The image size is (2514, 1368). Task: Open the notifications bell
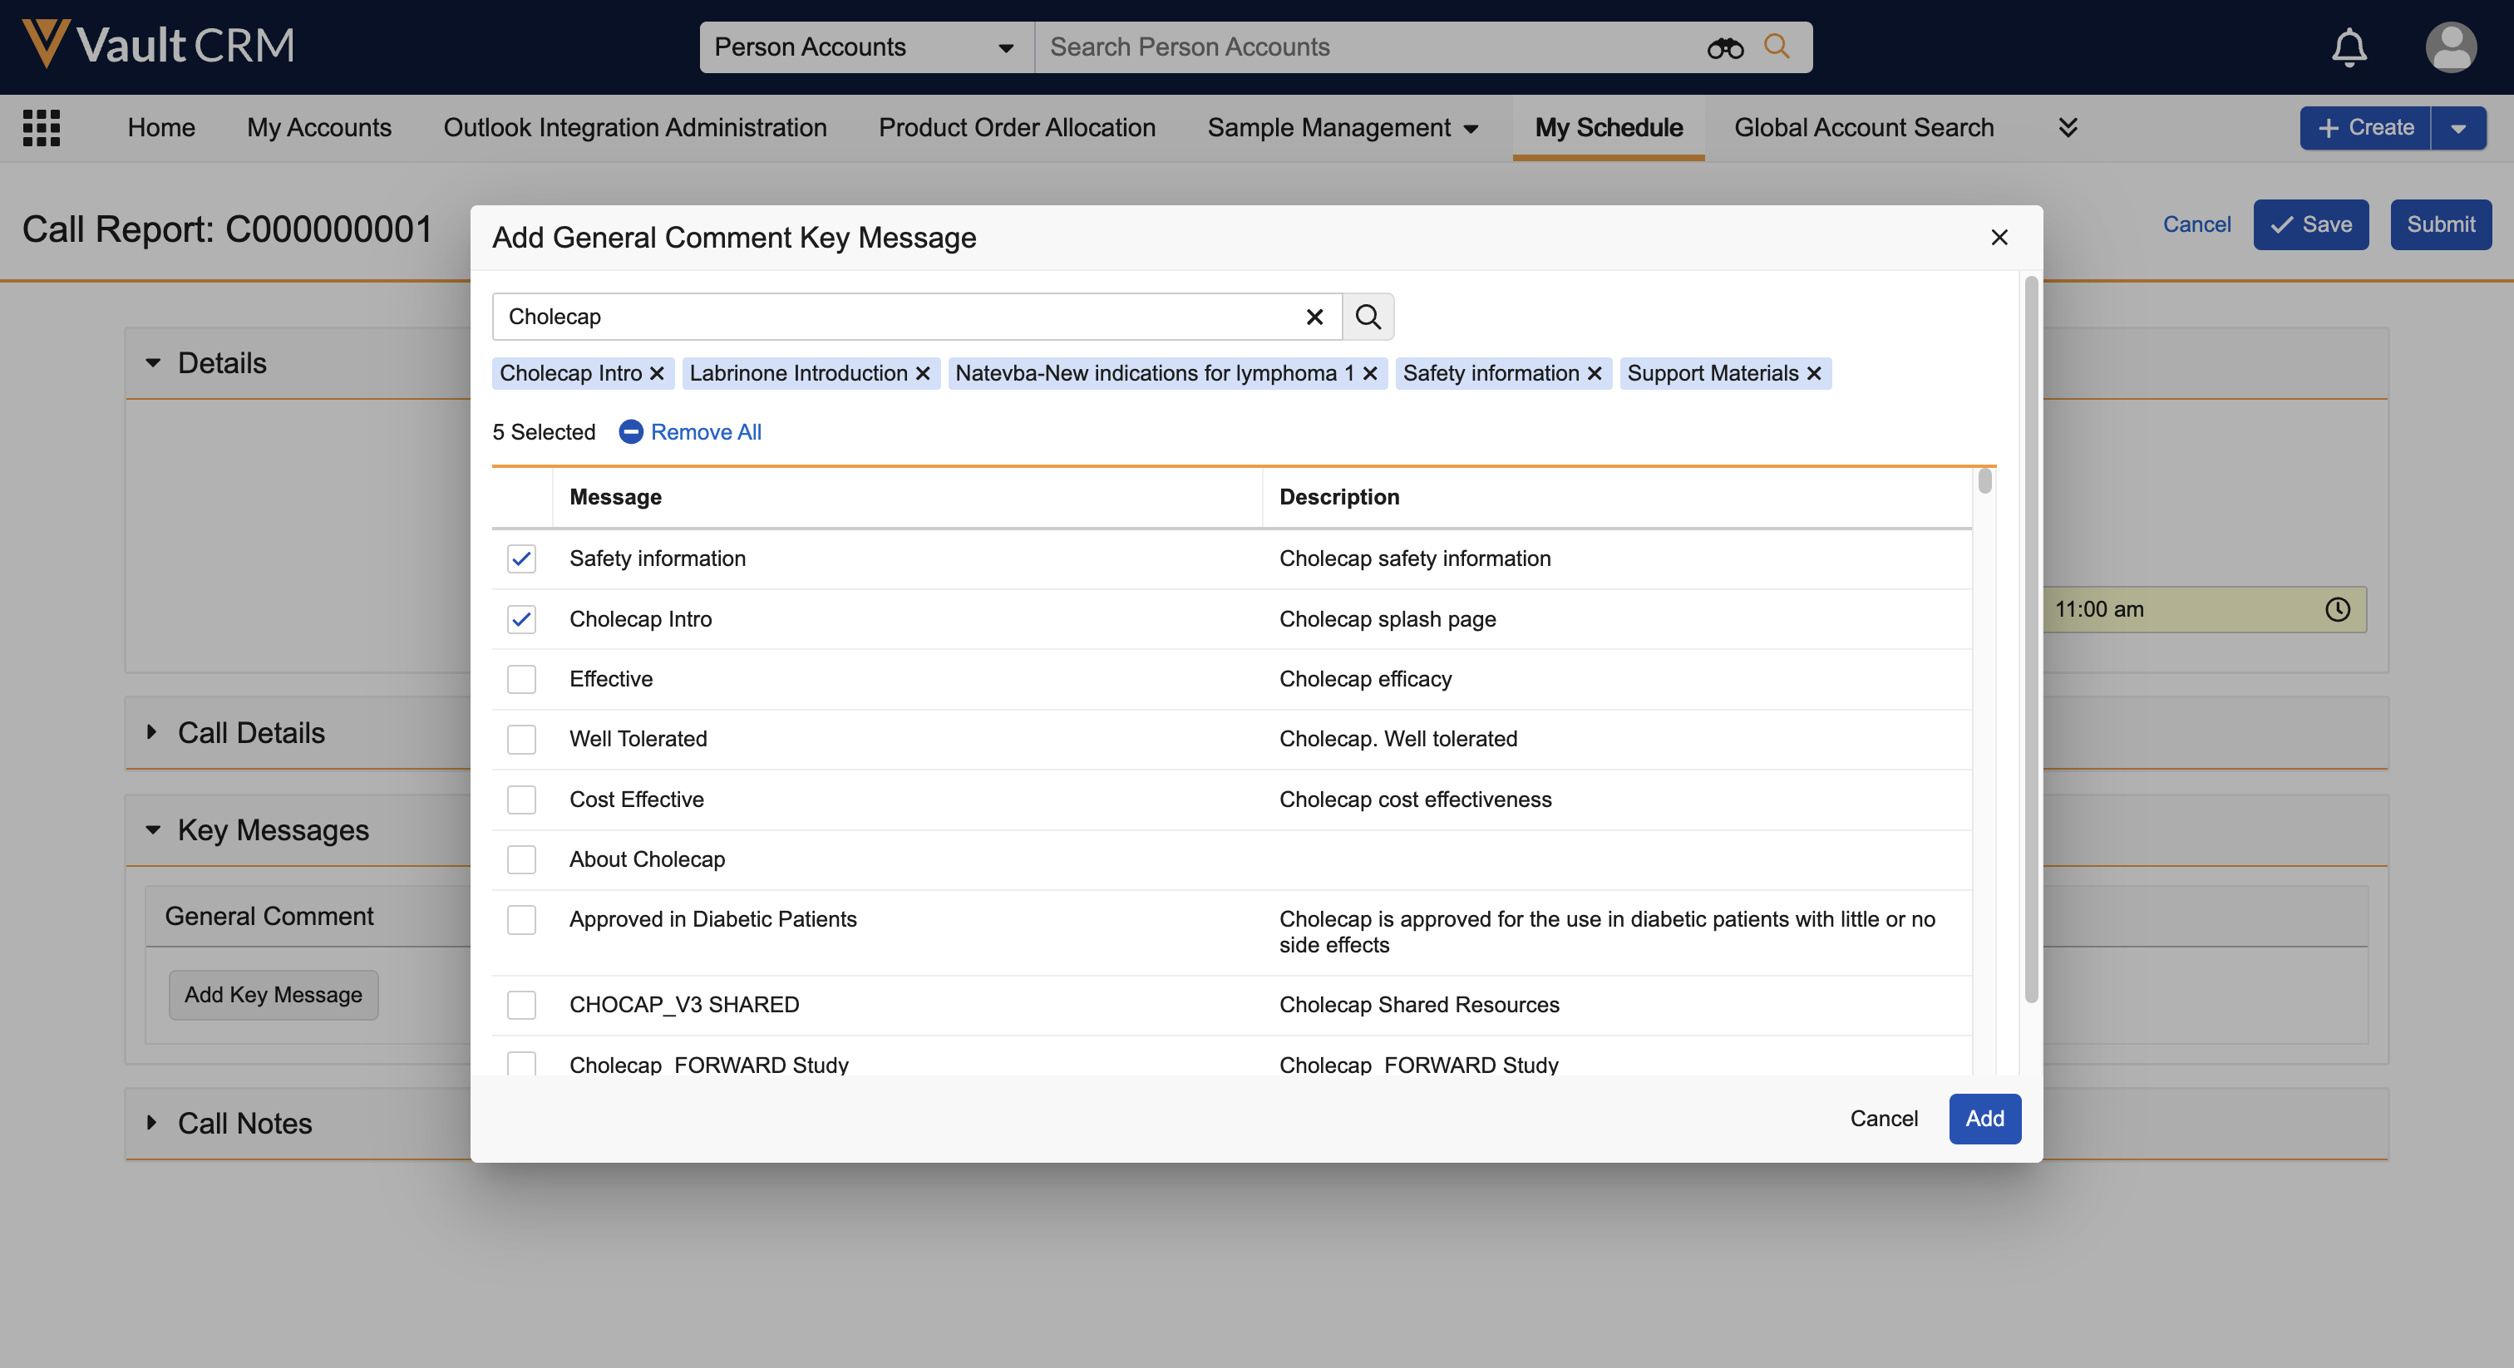[x=2349, y=47]
